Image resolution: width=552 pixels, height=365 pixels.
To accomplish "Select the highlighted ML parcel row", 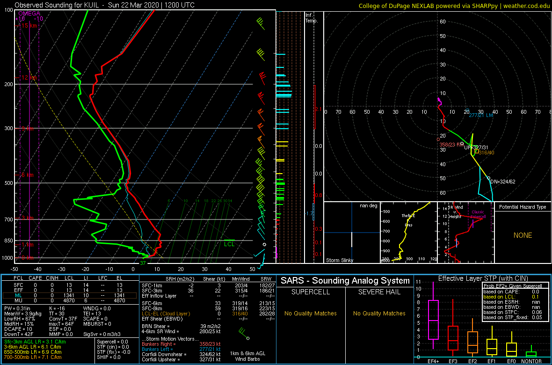I will [69, 296].
